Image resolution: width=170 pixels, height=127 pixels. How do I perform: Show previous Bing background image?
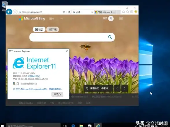pyautogui.click(x=117, y=88)
